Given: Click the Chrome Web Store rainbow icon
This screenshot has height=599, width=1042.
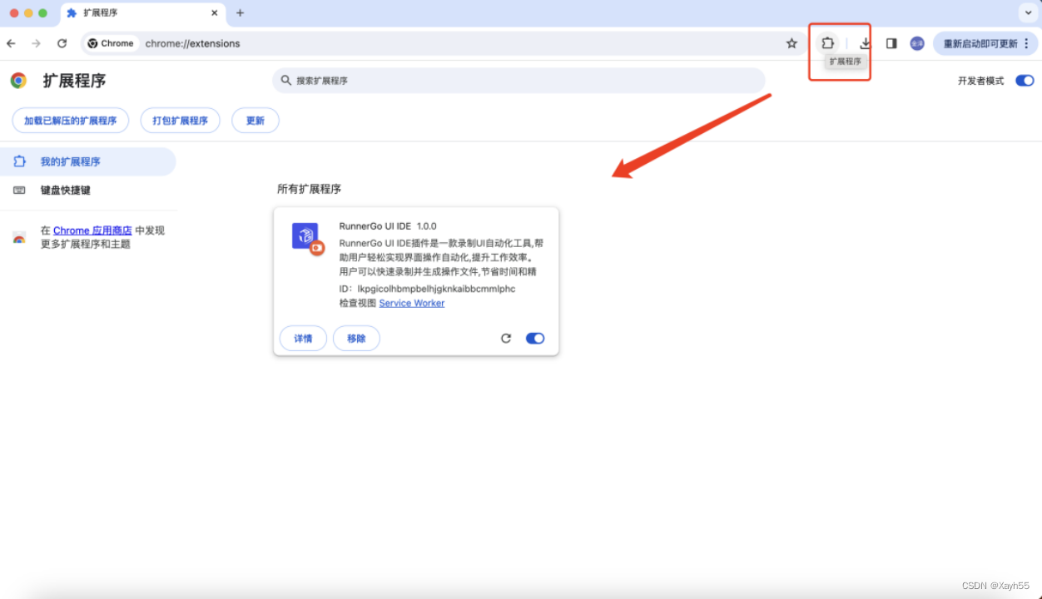Looking at the screenshot, I should [19, 238].
